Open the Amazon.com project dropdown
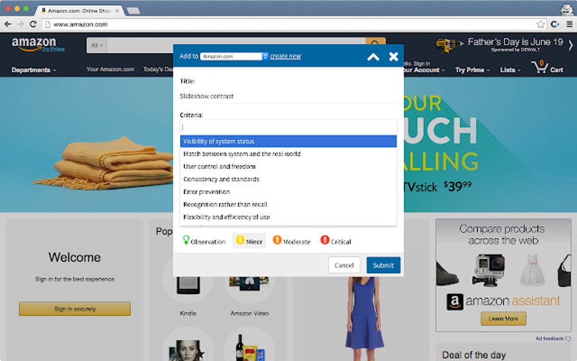The width and height of the screenshot is (577, 361). pos(234,57)
